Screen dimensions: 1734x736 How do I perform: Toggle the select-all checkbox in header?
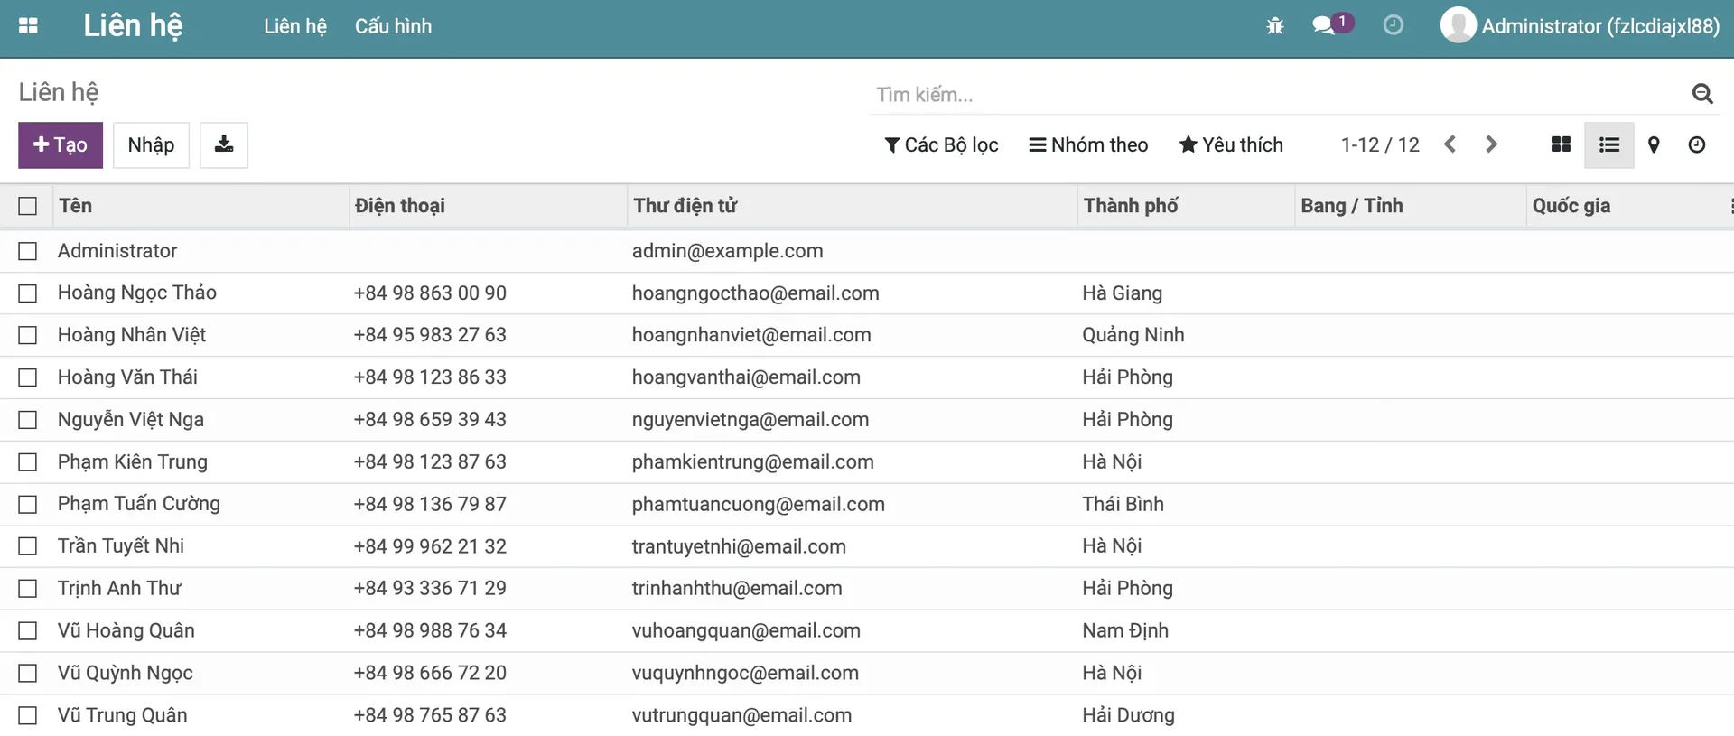pos(28,206)
